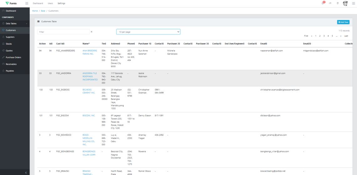Clear the filter with the X icon
The width and height of the screenshot is (357, 175).
(x=91, y=32)
